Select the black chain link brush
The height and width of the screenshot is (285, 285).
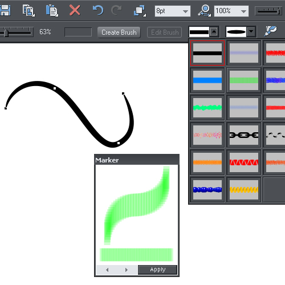[244, 135]
